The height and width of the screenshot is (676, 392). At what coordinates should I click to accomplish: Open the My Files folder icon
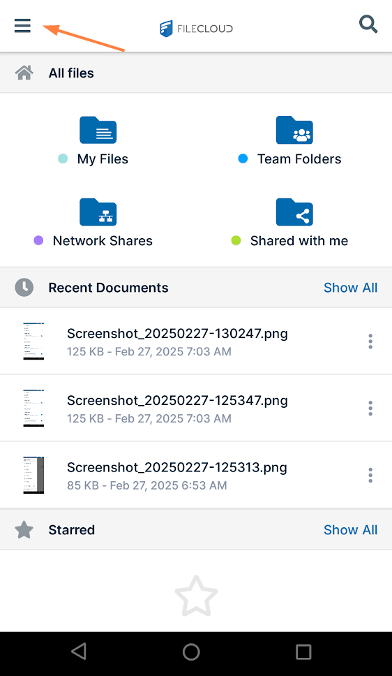click(98, 130)
